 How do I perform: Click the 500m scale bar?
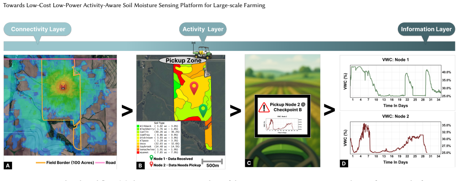tap(212, 163)
